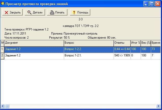This screenshot has height=110, width=162.
Task: Click the scroll left arrow
Action: 3,106
